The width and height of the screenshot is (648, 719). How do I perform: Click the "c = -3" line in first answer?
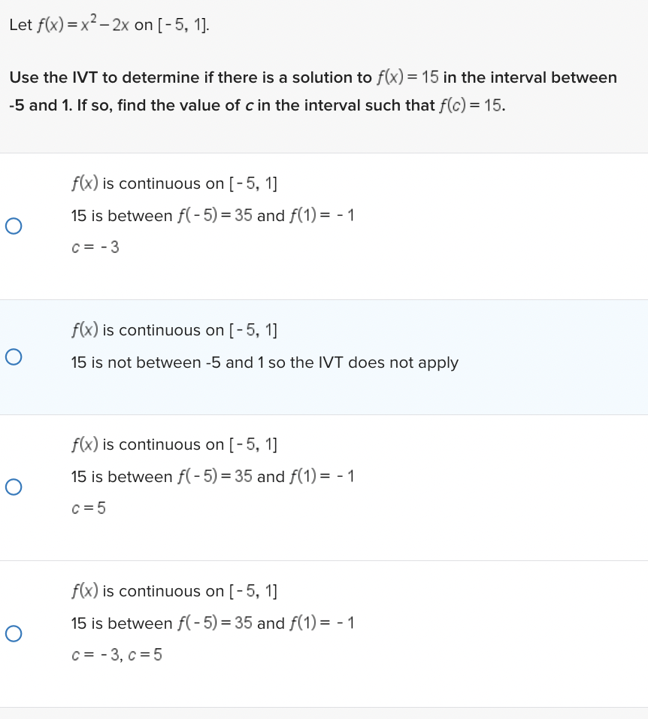95,247
